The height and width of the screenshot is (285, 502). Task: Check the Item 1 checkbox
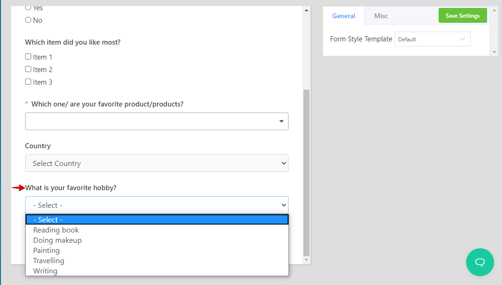point(28,57)
